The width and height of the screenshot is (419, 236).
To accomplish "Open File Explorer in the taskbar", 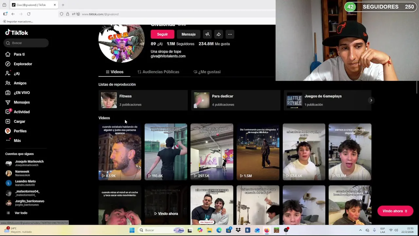I will pyautogui.click(x=209, y=230).
